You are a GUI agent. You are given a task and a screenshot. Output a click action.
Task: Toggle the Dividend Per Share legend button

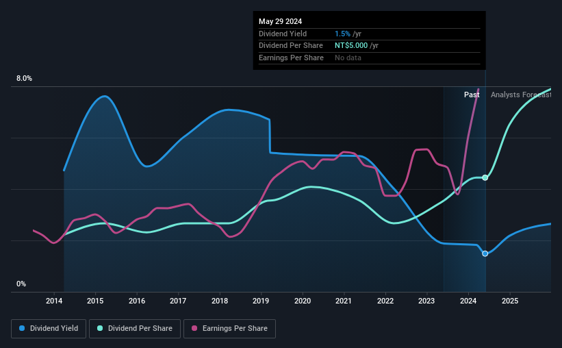(135, 329)
